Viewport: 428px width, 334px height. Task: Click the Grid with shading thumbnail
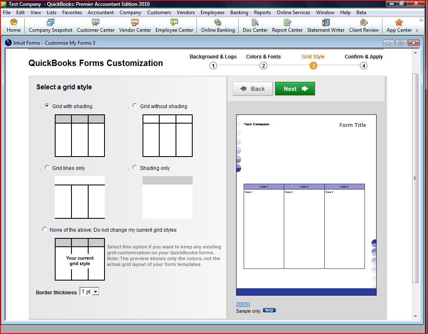pos(80,136)
